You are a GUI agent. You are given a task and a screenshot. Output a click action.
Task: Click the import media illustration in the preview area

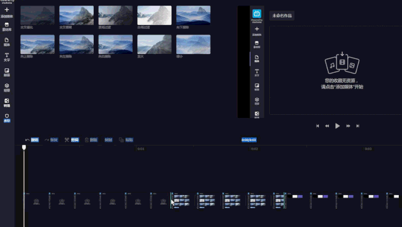342,62
